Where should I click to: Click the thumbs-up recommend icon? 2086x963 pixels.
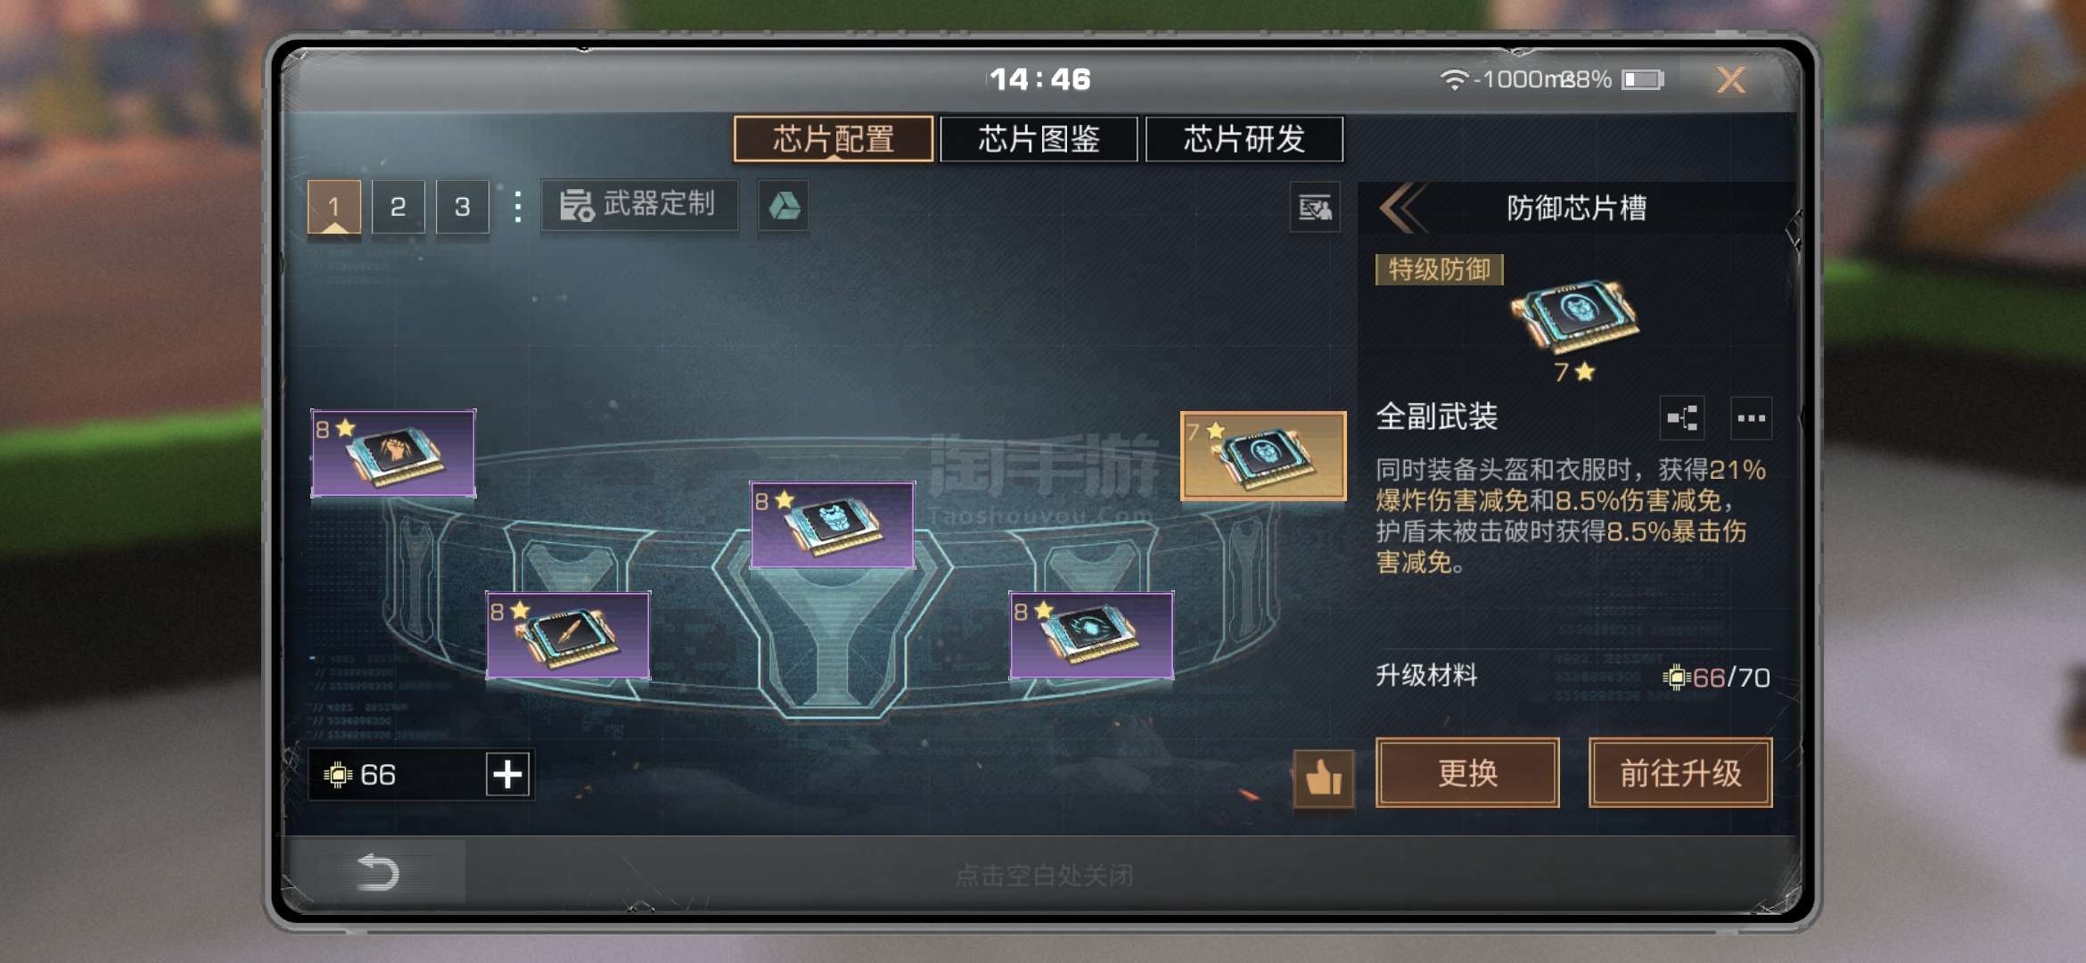click(1324, 778)
